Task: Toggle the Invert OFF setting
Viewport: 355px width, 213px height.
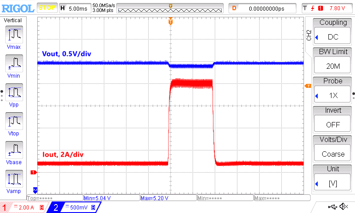Action: pos(332,120)
